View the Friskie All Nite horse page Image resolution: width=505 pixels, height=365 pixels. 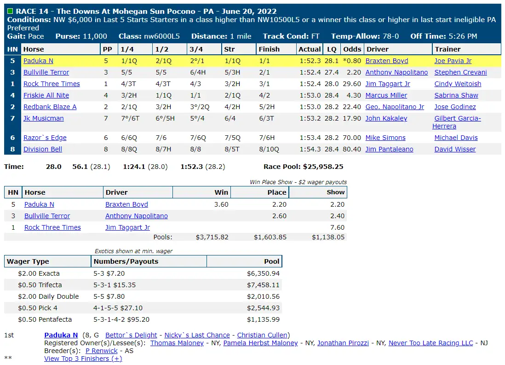coord(46,95)
